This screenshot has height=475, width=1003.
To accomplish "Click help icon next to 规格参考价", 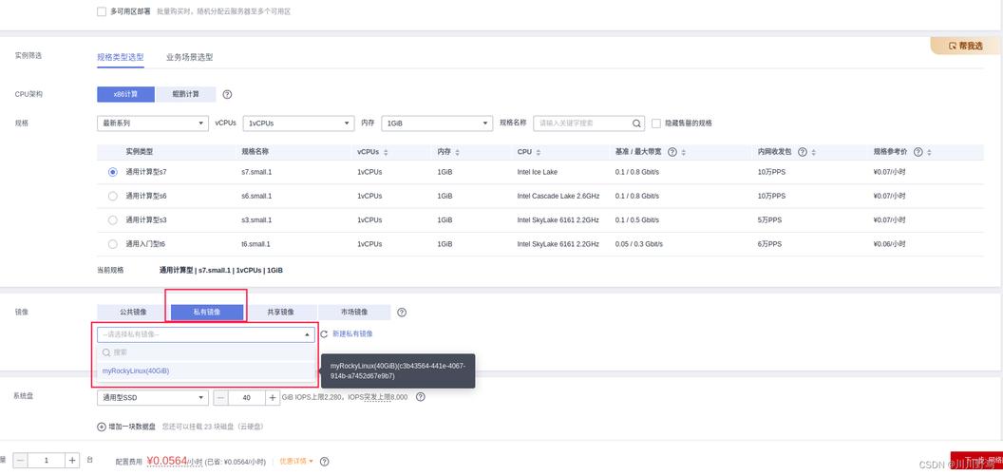I will 918,152.
